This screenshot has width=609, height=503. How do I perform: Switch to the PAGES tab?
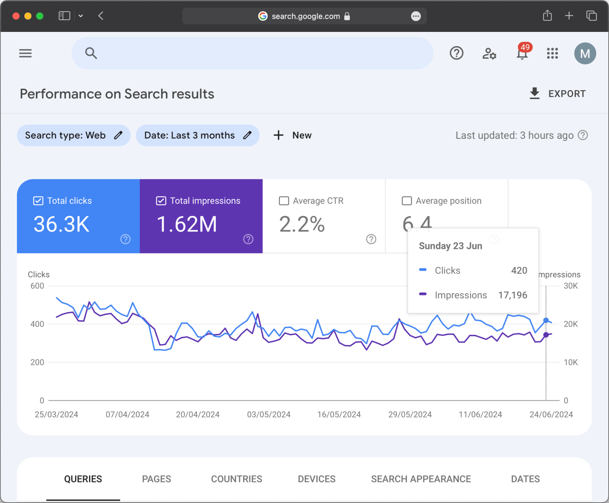point(156,479)
